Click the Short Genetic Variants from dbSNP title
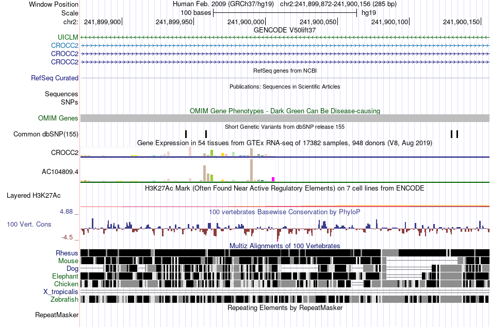The height and width of the screenshot is (327, 490). tap(285, 127)
